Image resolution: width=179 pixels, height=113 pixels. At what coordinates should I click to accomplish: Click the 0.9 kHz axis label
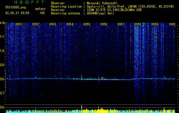click(x=3, y=65)
